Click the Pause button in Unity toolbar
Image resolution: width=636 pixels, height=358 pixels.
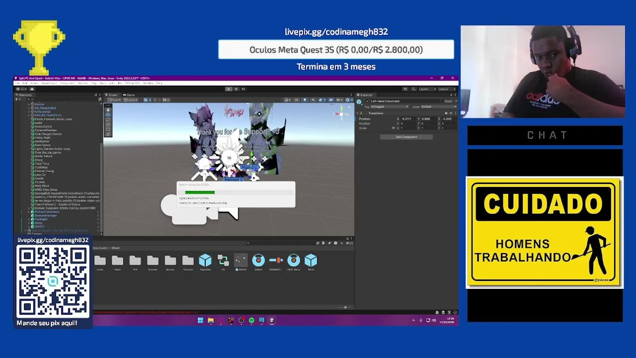(x=236, y=89)
